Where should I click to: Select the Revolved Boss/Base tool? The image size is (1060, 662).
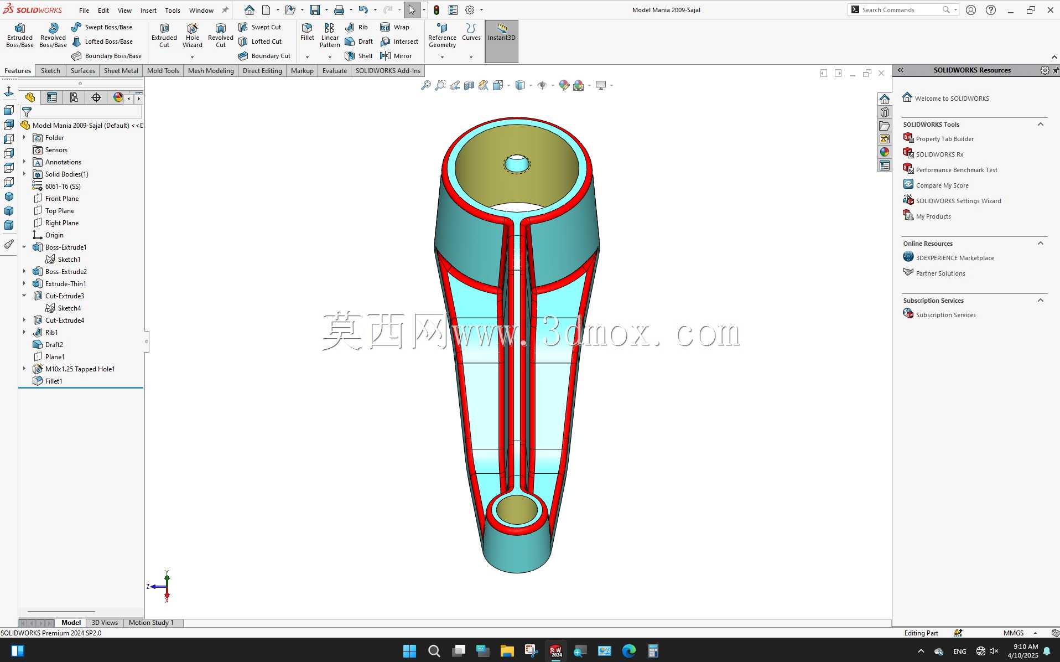(53, 35)
